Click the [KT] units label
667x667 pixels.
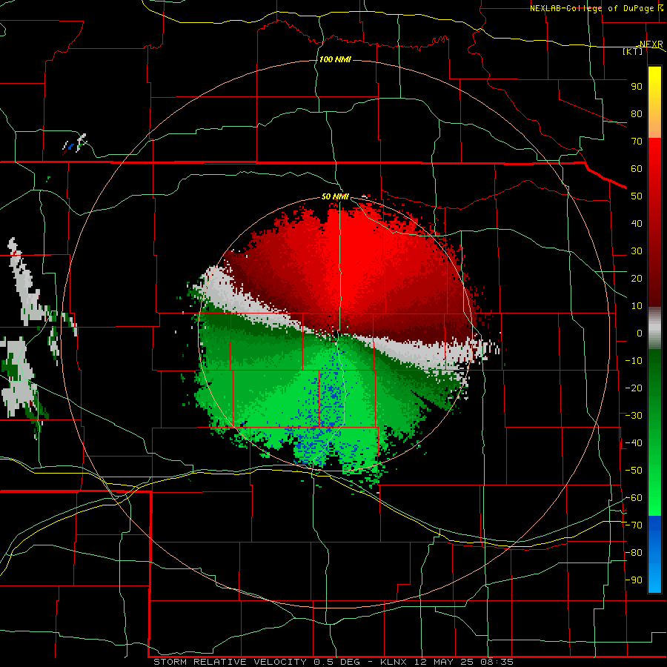pos(633,51)
